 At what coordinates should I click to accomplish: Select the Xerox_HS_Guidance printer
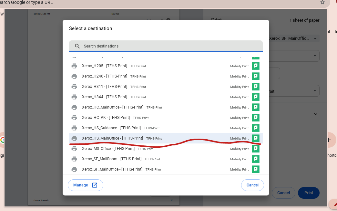[166, 128]
